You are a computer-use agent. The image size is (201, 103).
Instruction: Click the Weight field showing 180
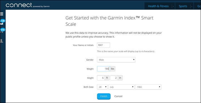103,69
